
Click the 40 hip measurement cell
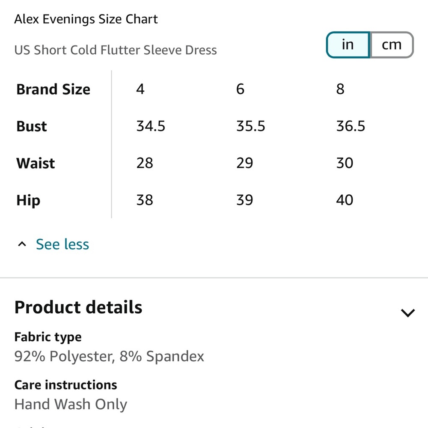(345, 200)
